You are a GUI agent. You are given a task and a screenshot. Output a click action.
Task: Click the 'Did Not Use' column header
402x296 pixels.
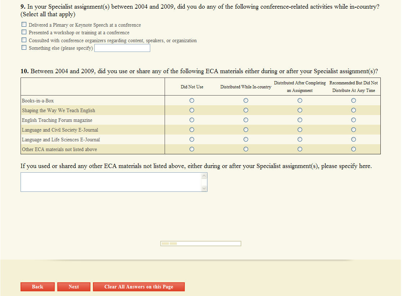click(192, 87)
